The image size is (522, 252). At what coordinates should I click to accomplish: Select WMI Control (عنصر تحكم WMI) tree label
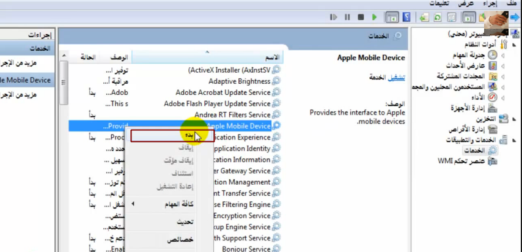click(462, 161)
